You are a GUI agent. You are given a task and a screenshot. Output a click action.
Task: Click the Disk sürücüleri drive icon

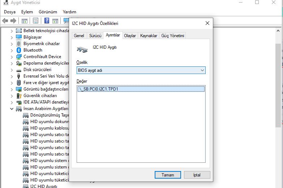(x=19, y=70)
